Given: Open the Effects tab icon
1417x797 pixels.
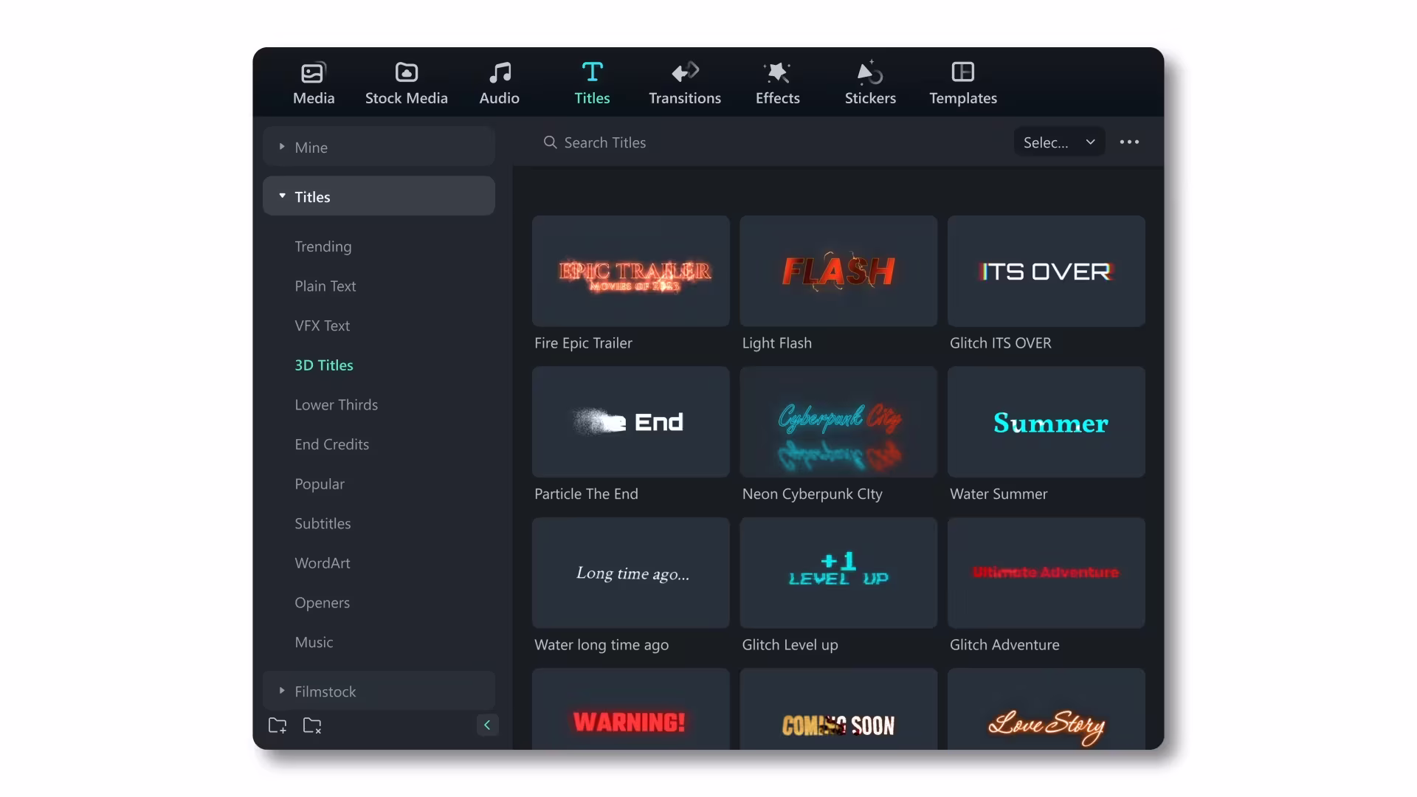Looking at the screenshot, I should pyautogui.click(x=777, y=72).
